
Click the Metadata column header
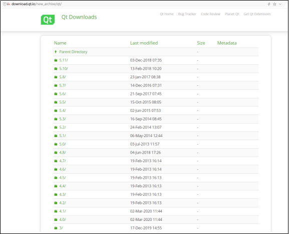coord(227,43)
